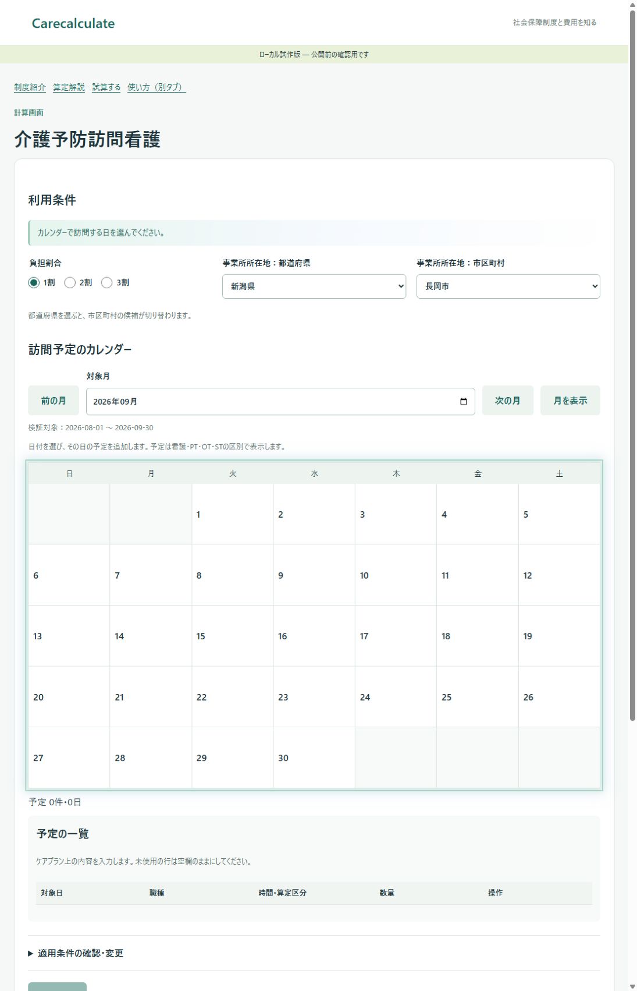Select day 30 in the calendar

(x=314, y=758)
